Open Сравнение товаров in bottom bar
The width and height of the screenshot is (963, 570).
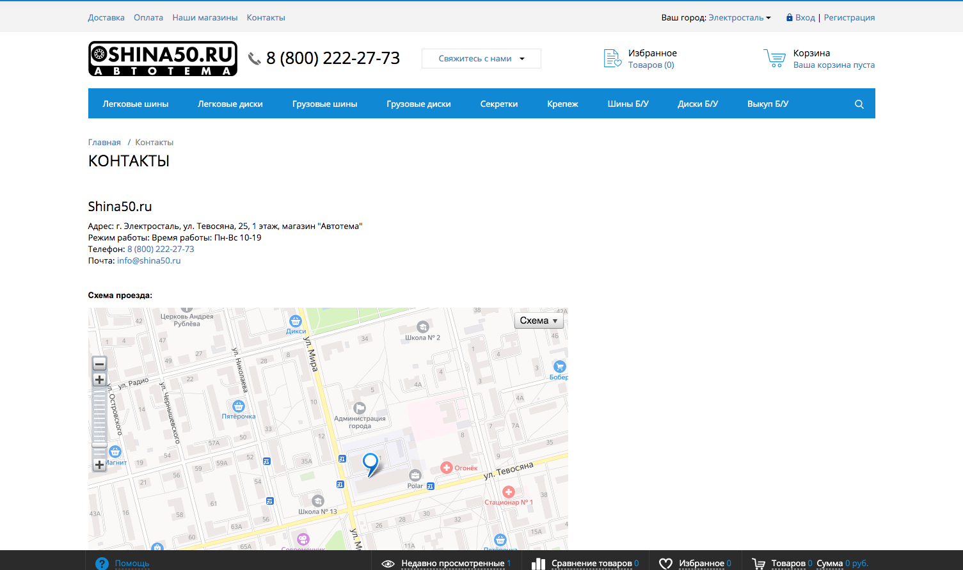pos(592,564)
